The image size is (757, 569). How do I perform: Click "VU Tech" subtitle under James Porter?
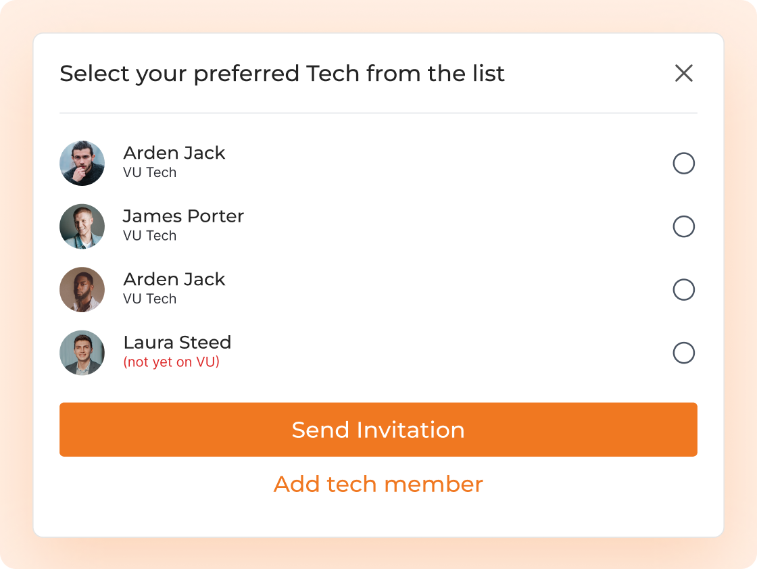[x=149, y=236]
